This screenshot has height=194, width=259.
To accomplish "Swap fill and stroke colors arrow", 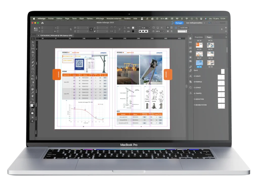I will pyautogui.click(x=34, y=103).
